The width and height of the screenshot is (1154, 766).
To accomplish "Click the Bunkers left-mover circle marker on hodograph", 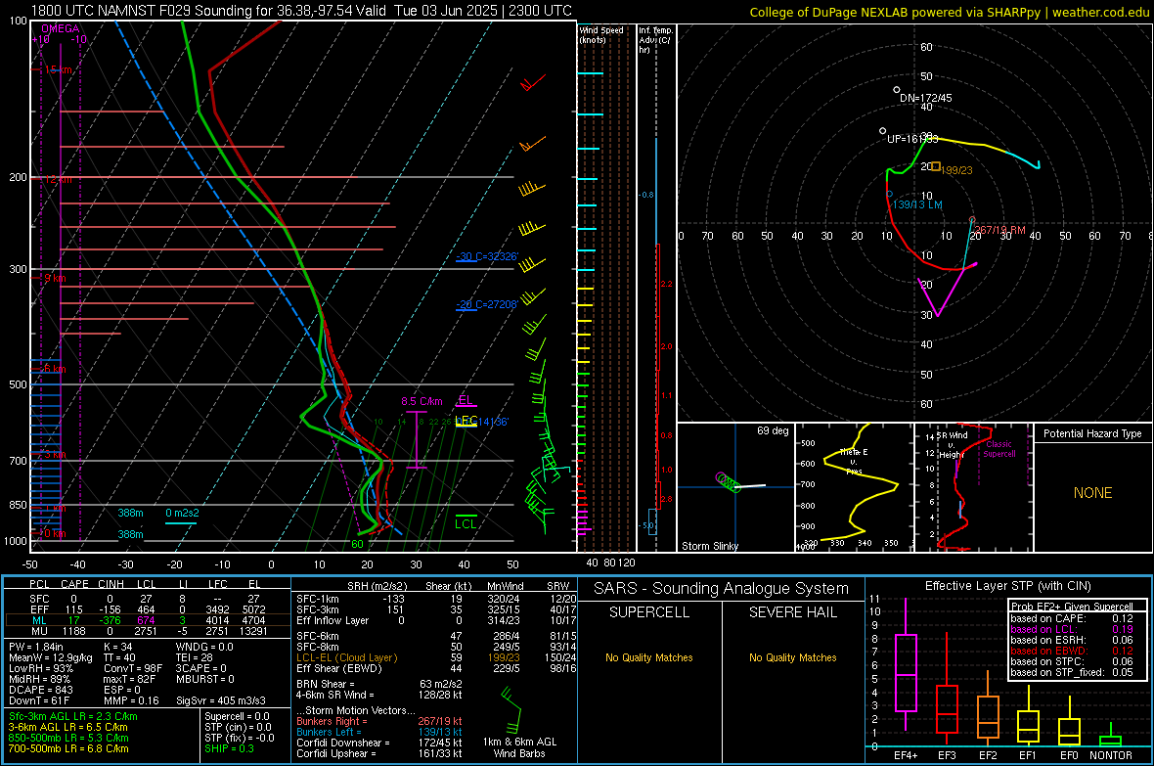I will tap(890, 195).
